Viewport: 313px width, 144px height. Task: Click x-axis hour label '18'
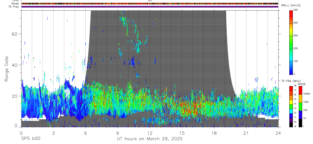tap(214, 133)
